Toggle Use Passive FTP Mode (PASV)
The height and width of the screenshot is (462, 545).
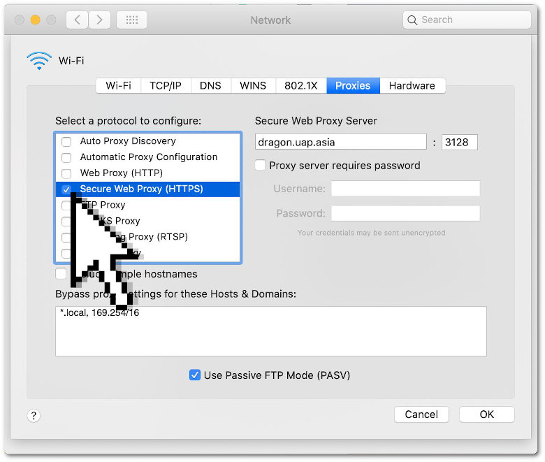click(x=195, y=375)
